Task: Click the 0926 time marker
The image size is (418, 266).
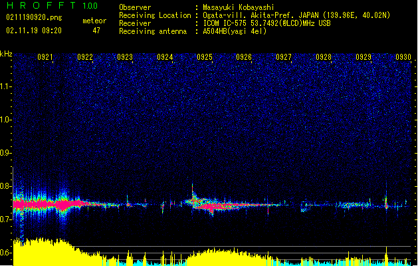Action: point(244,57)
